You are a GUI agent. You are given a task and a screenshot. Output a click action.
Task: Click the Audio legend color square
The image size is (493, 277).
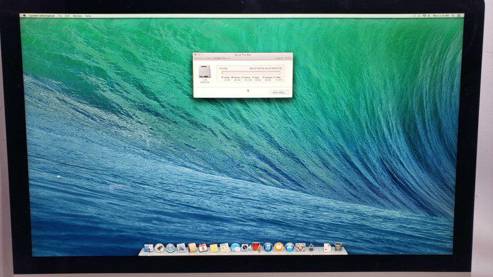point(222,78)
